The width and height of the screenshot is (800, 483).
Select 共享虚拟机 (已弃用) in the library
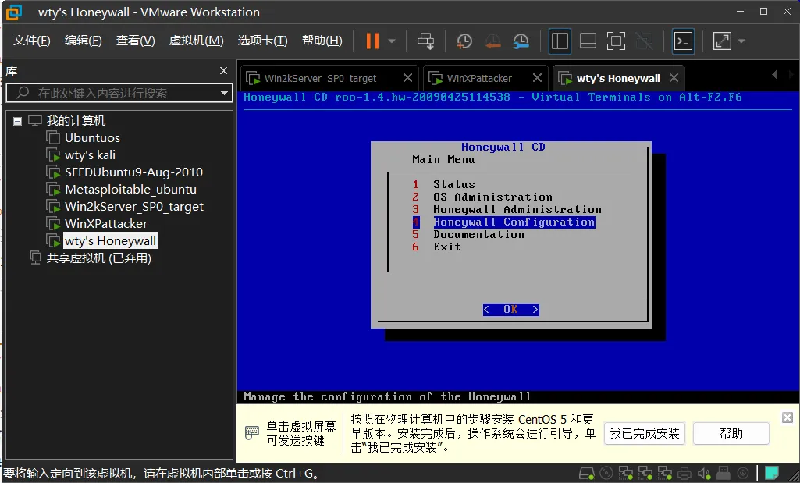pyautogui.click(x=99, y=258)
